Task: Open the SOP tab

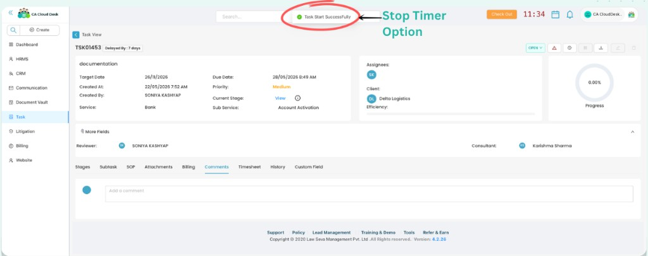Action: coord(130,167)
